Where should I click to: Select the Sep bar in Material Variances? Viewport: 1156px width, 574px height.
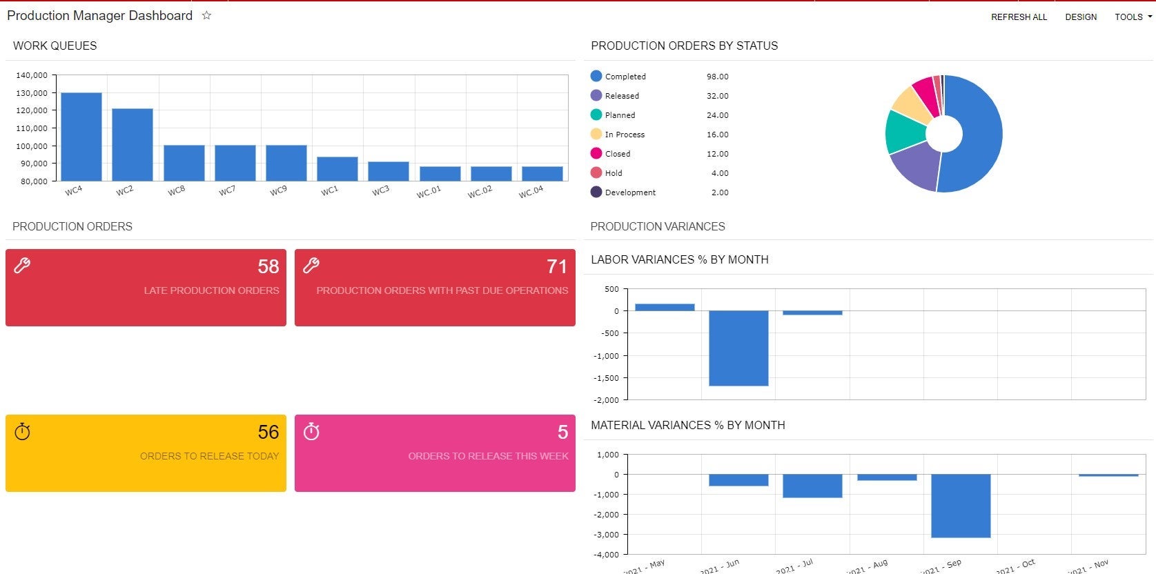coord(961,506)
